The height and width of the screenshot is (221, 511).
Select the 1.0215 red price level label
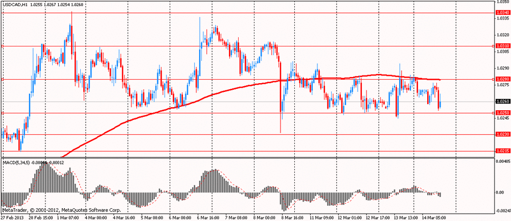point(502,151)
